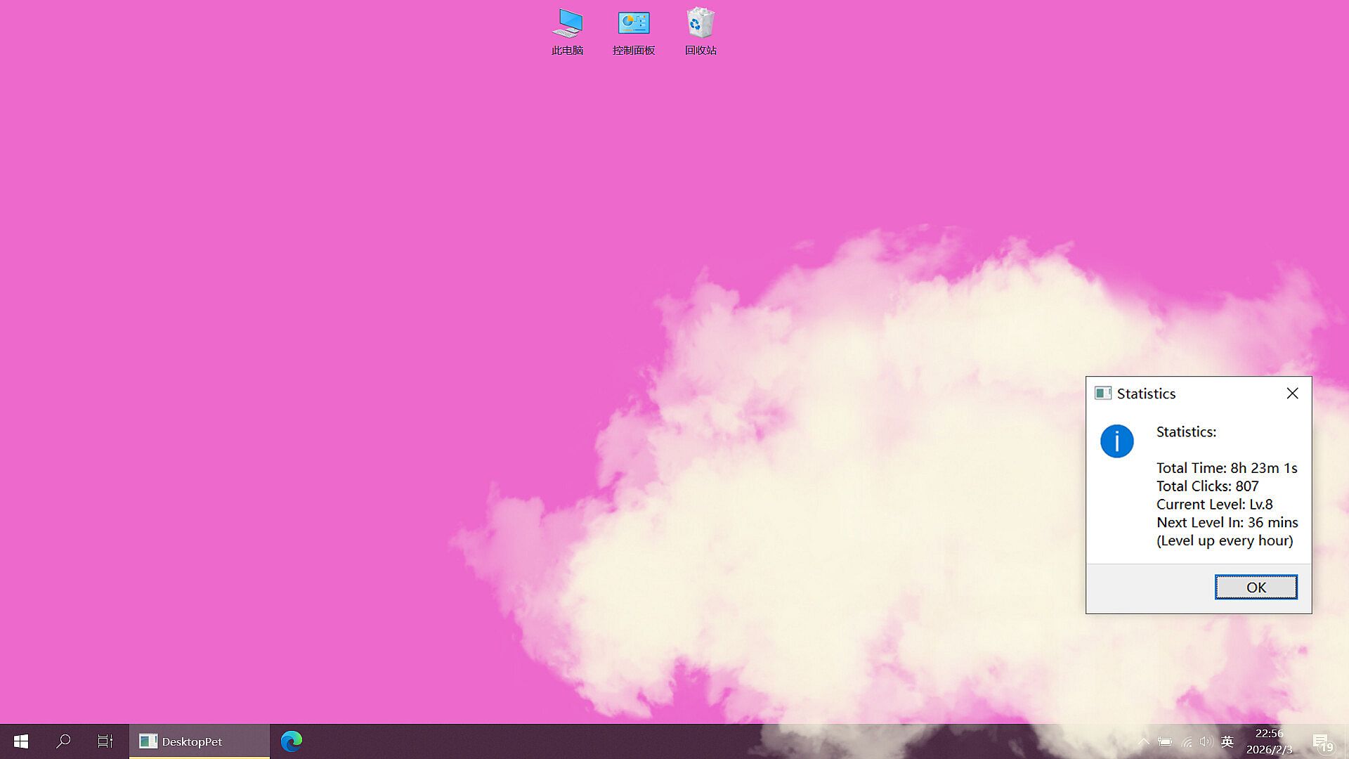This screenshot has height=759, width=1349.
Task: Click OK in the Statistics dialog
Action: coord(1256,587)
